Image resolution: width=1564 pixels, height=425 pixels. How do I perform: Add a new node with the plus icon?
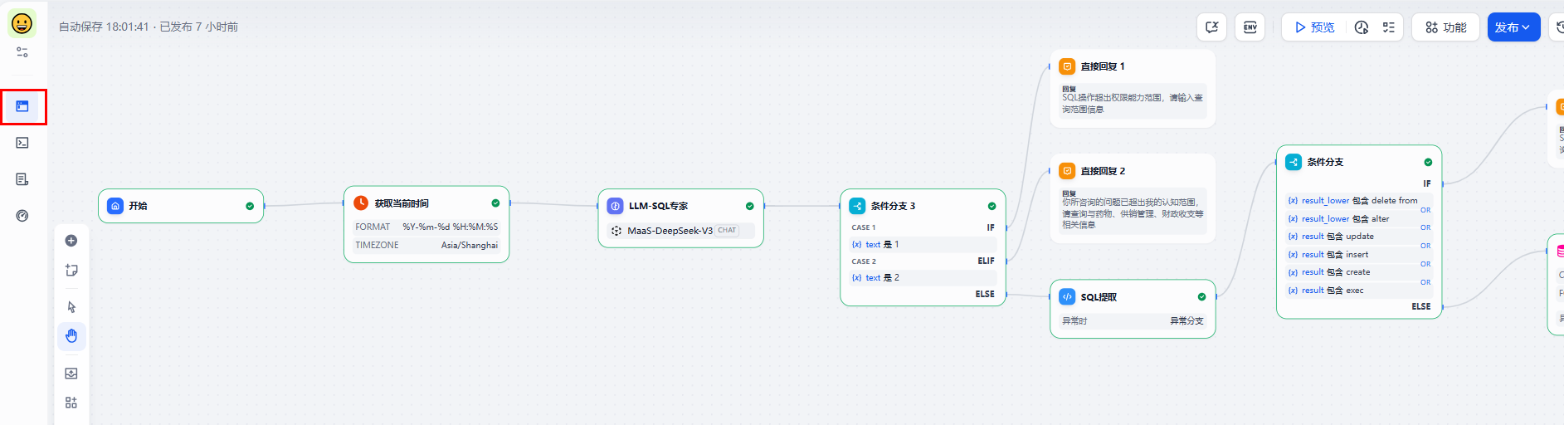(71, 241)
